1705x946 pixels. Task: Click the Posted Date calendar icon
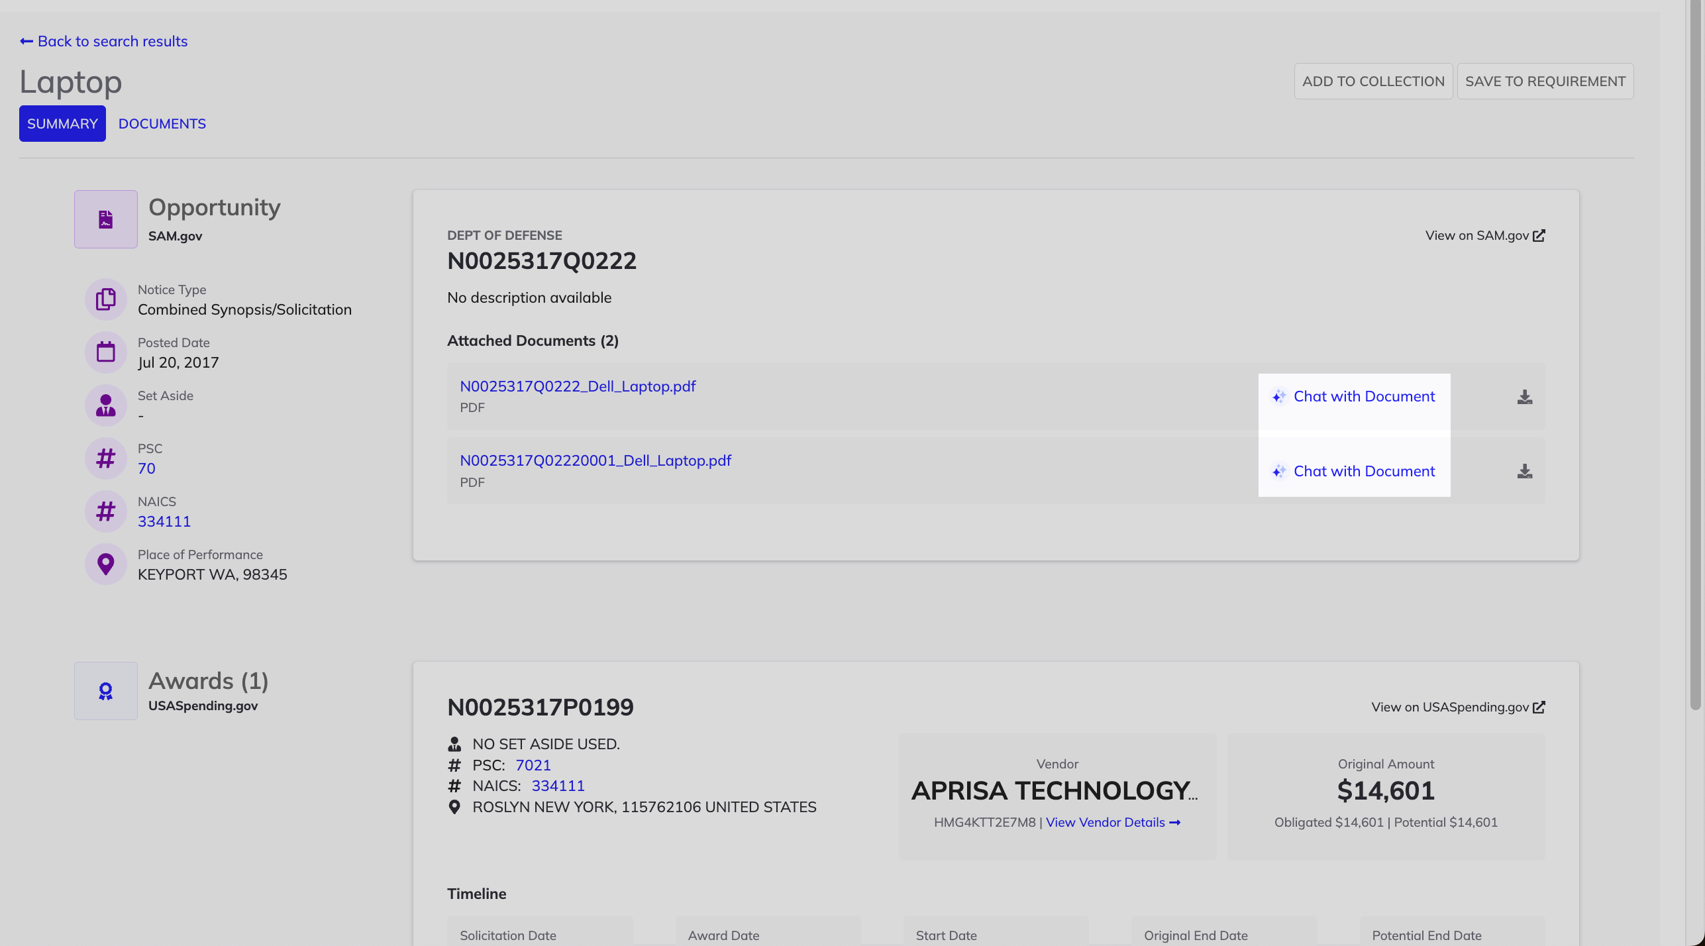[106, 352]
